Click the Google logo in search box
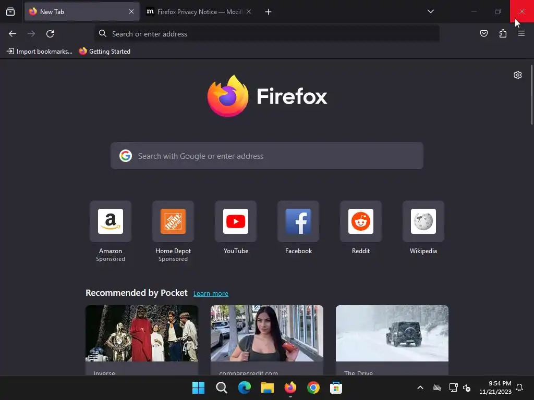Viewport: 534px width, 400px height. click(x=126, y=156)
